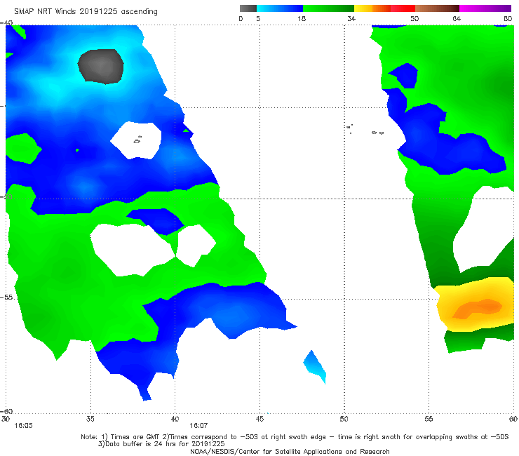Click the swath time label "16:07"

pos(198,426)
